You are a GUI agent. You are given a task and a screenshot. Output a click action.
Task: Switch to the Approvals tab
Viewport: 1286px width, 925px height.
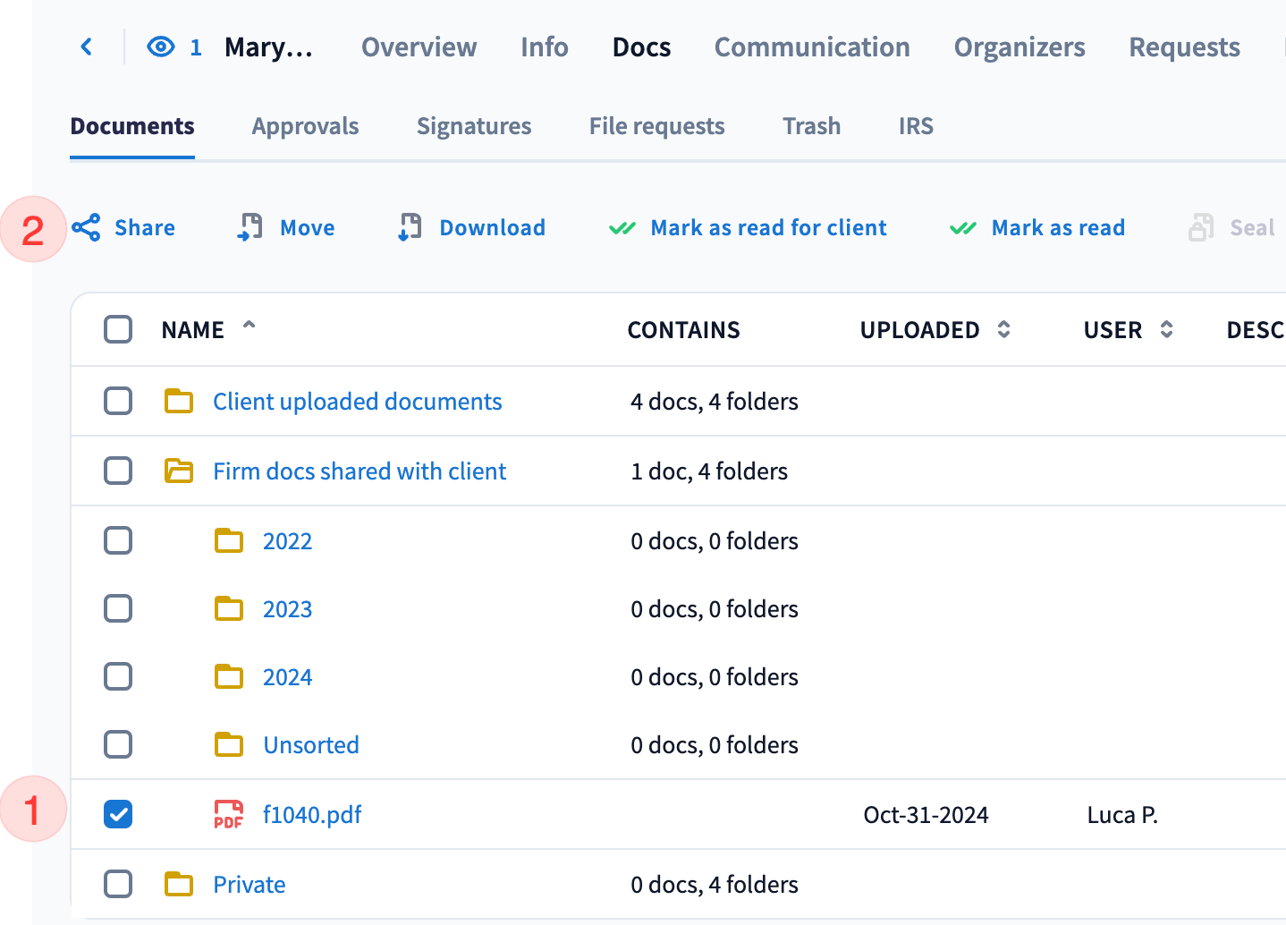[x=305, y=126]
